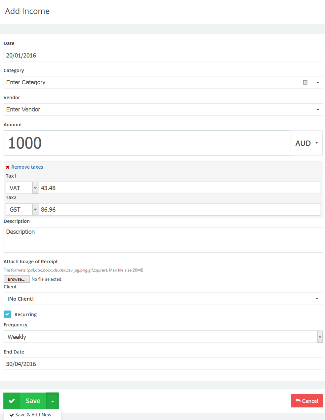Image resolution: width=325 pixels, height=420 pixels.
Task: Click the contact card icon in Category field
Action: pos(305,82)
